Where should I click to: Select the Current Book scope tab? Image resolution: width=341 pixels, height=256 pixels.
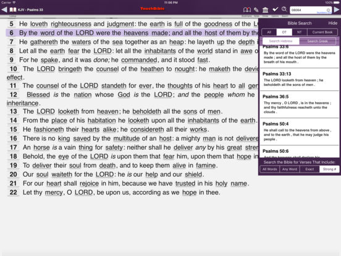pos(322,32)
